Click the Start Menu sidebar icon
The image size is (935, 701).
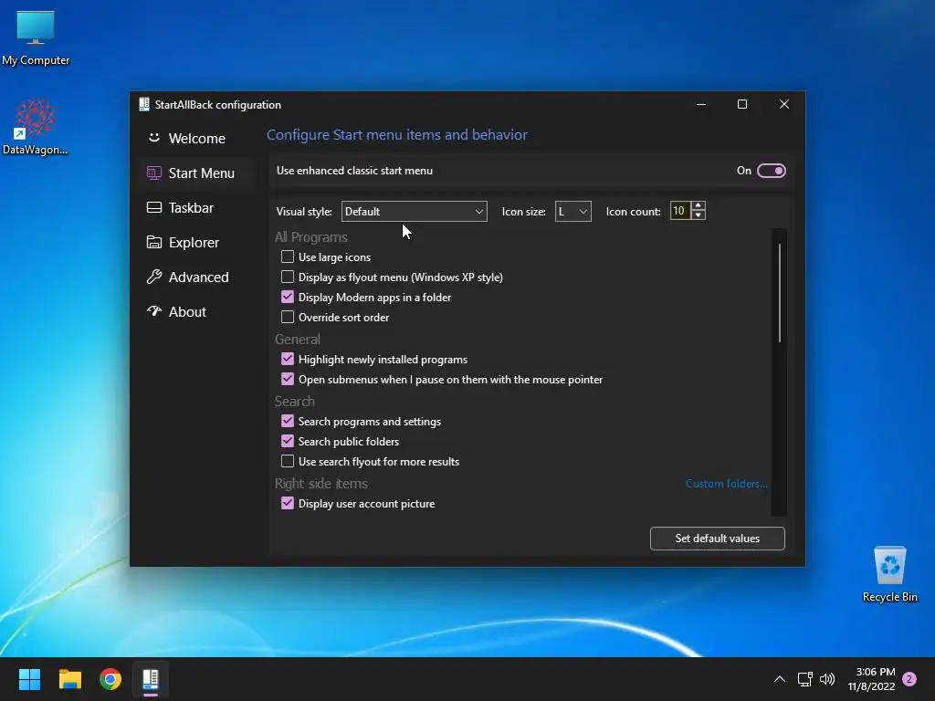pos(153,173)
